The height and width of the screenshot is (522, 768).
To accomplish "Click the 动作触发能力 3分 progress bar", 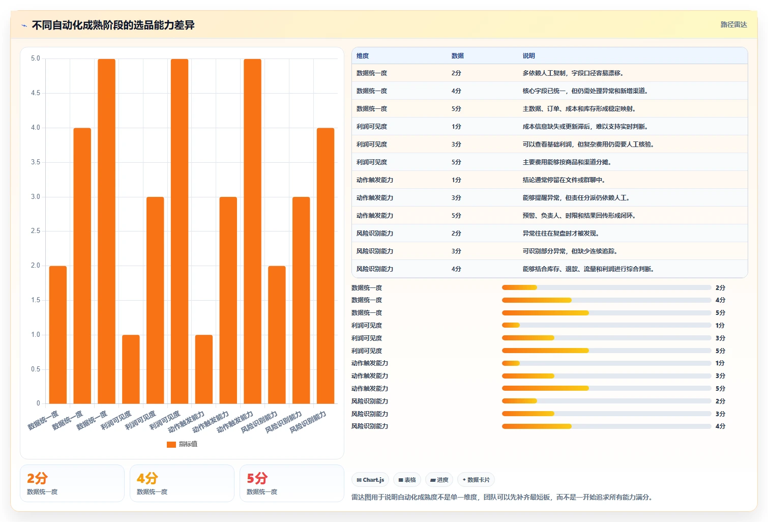I will 606,376.
